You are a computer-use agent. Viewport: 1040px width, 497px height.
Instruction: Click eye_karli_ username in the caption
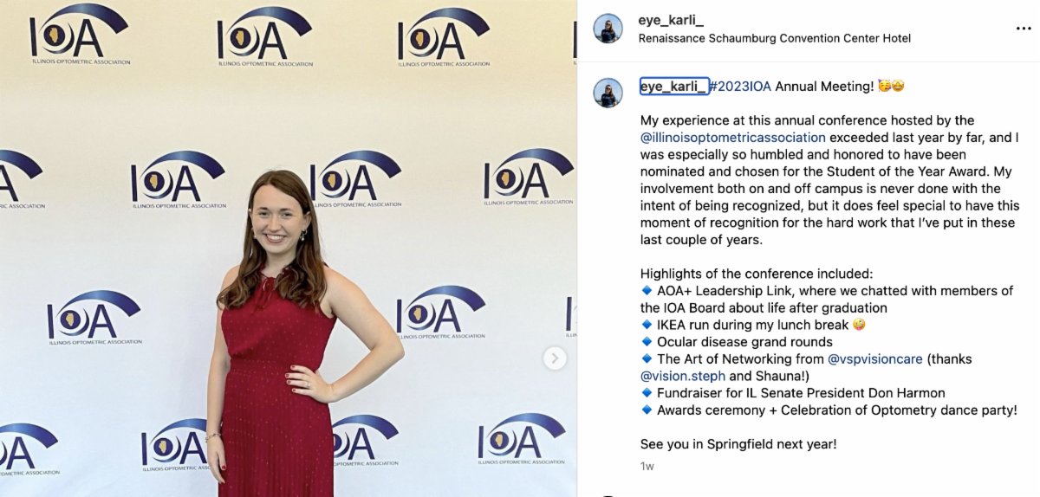[x=673, y=87]
